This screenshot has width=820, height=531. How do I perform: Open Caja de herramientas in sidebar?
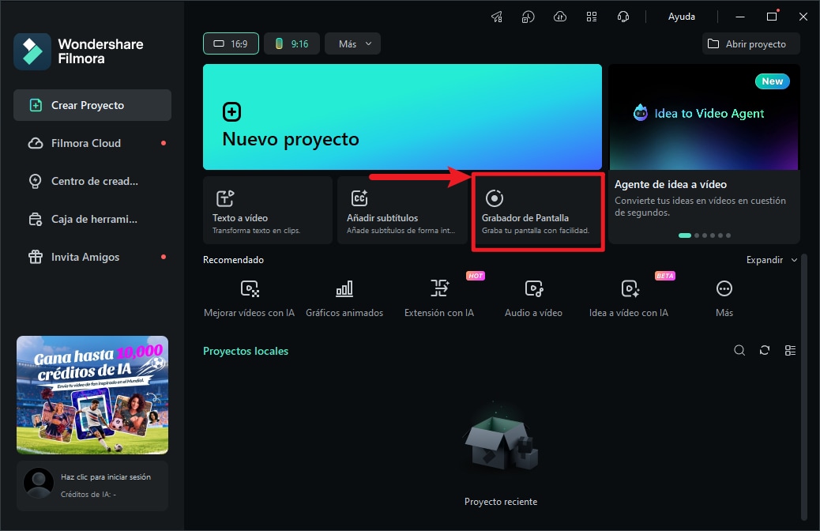[92, 219]
